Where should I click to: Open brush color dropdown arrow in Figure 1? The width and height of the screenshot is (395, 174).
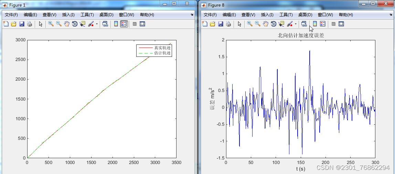coord(97,24)
